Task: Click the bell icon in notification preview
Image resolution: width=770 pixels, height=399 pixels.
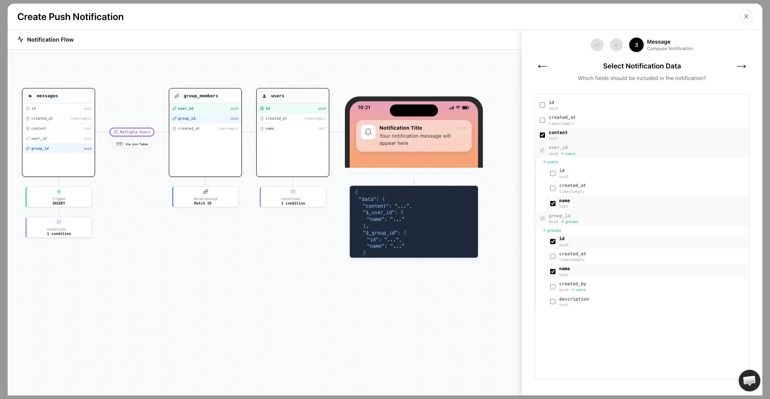Action: 368,132
